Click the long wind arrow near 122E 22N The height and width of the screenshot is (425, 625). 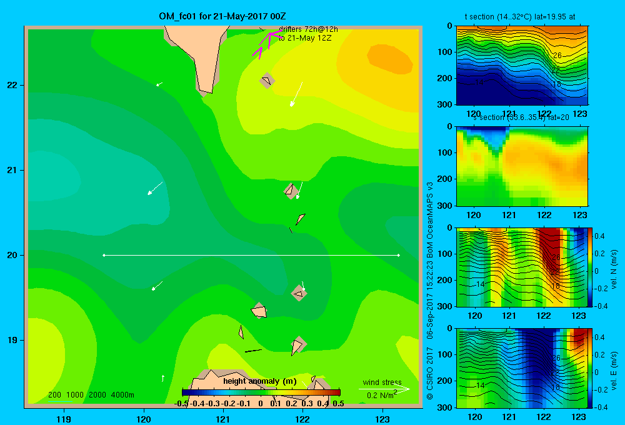[296, 94]
